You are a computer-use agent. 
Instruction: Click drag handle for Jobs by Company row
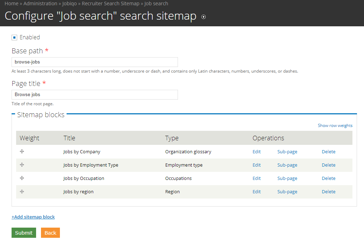[22, 152]
